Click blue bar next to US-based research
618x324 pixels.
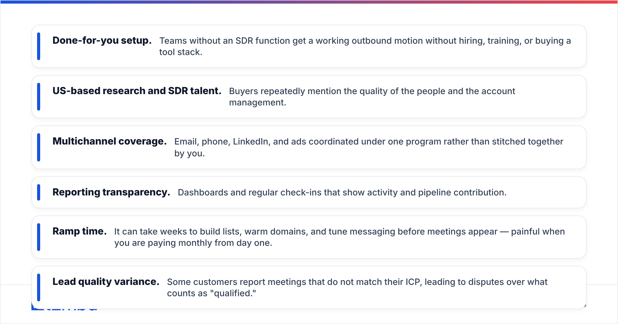point(39,97)
